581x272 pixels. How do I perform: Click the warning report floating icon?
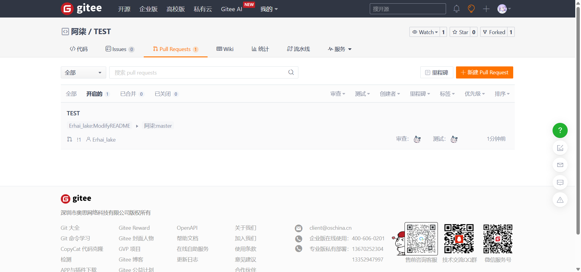tap(560, 200)
